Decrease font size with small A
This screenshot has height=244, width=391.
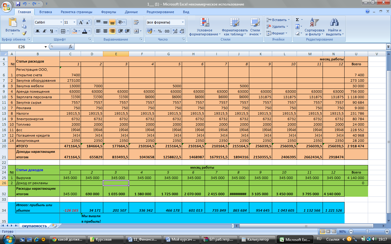pos(88,22)
